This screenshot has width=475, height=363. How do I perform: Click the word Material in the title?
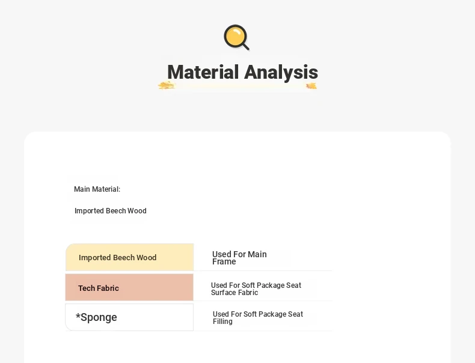click(203, 72)
